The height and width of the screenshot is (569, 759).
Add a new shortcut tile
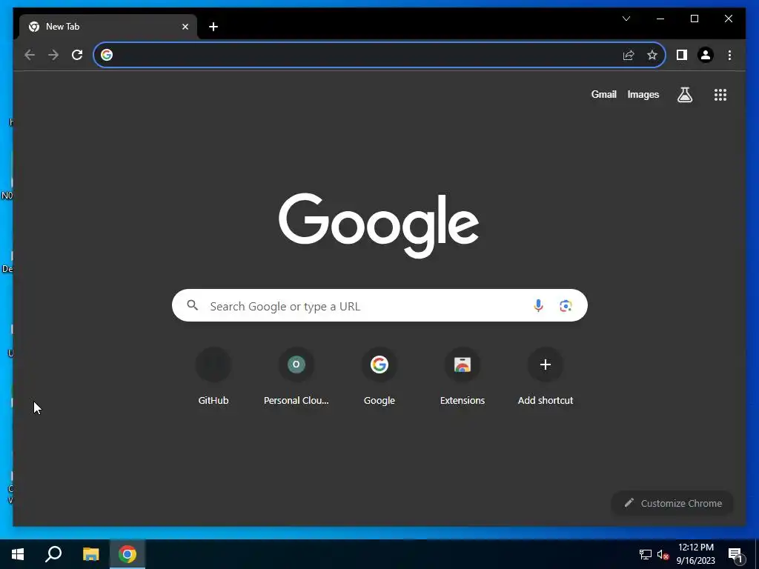click(x=546, y=377)
